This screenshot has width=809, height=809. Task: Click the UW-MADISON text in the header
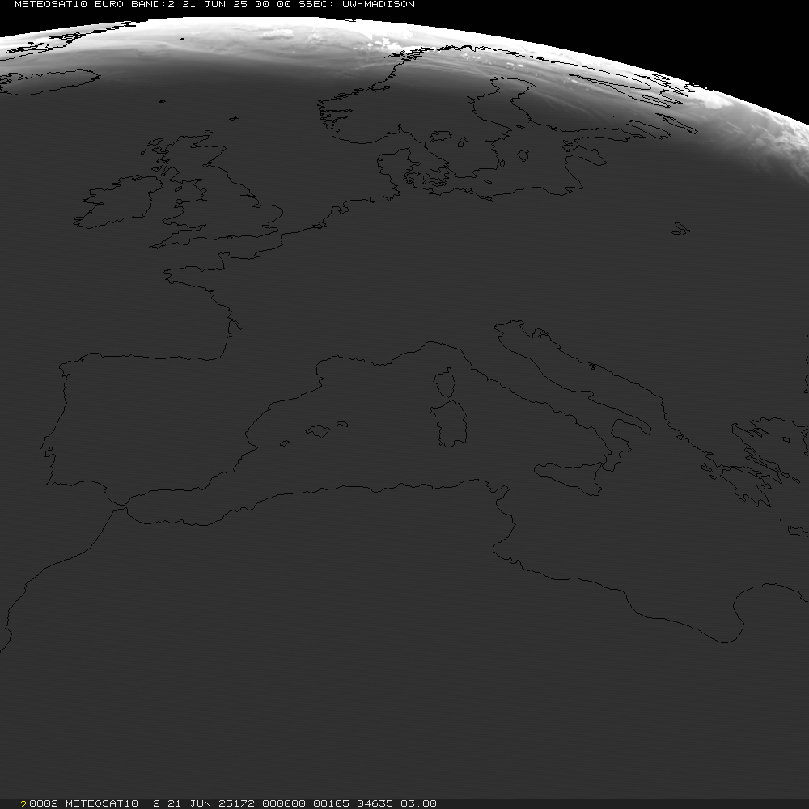(x=379, y=4)
